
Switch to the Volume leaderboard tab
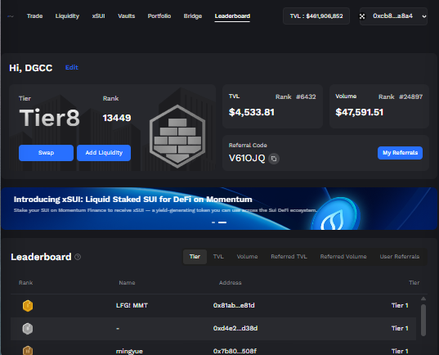[247, 257]
